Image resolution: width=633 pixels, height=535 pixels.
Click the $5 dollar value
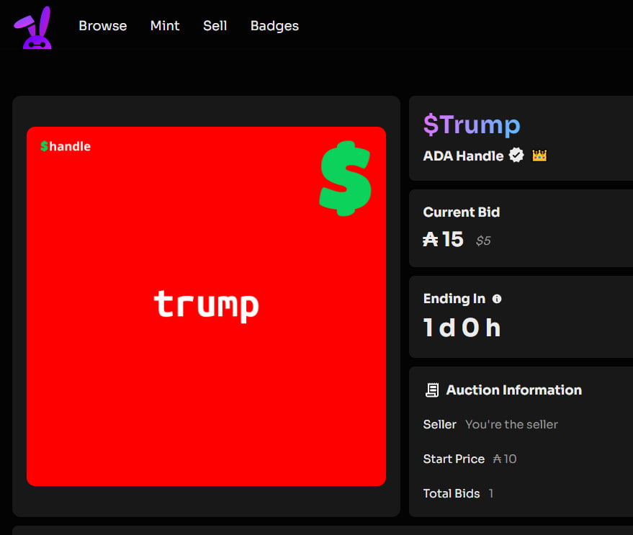pyautogui.click(x=483, y=240)
